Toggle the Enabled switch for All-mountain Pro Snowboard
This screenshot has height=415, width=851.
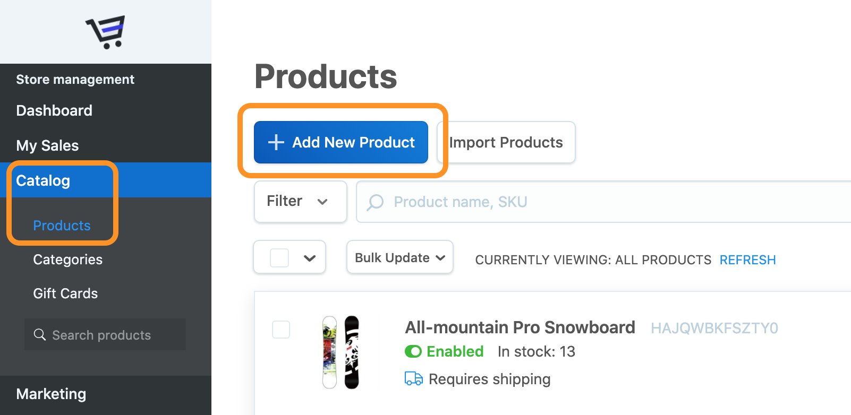(x=413, y=351)
